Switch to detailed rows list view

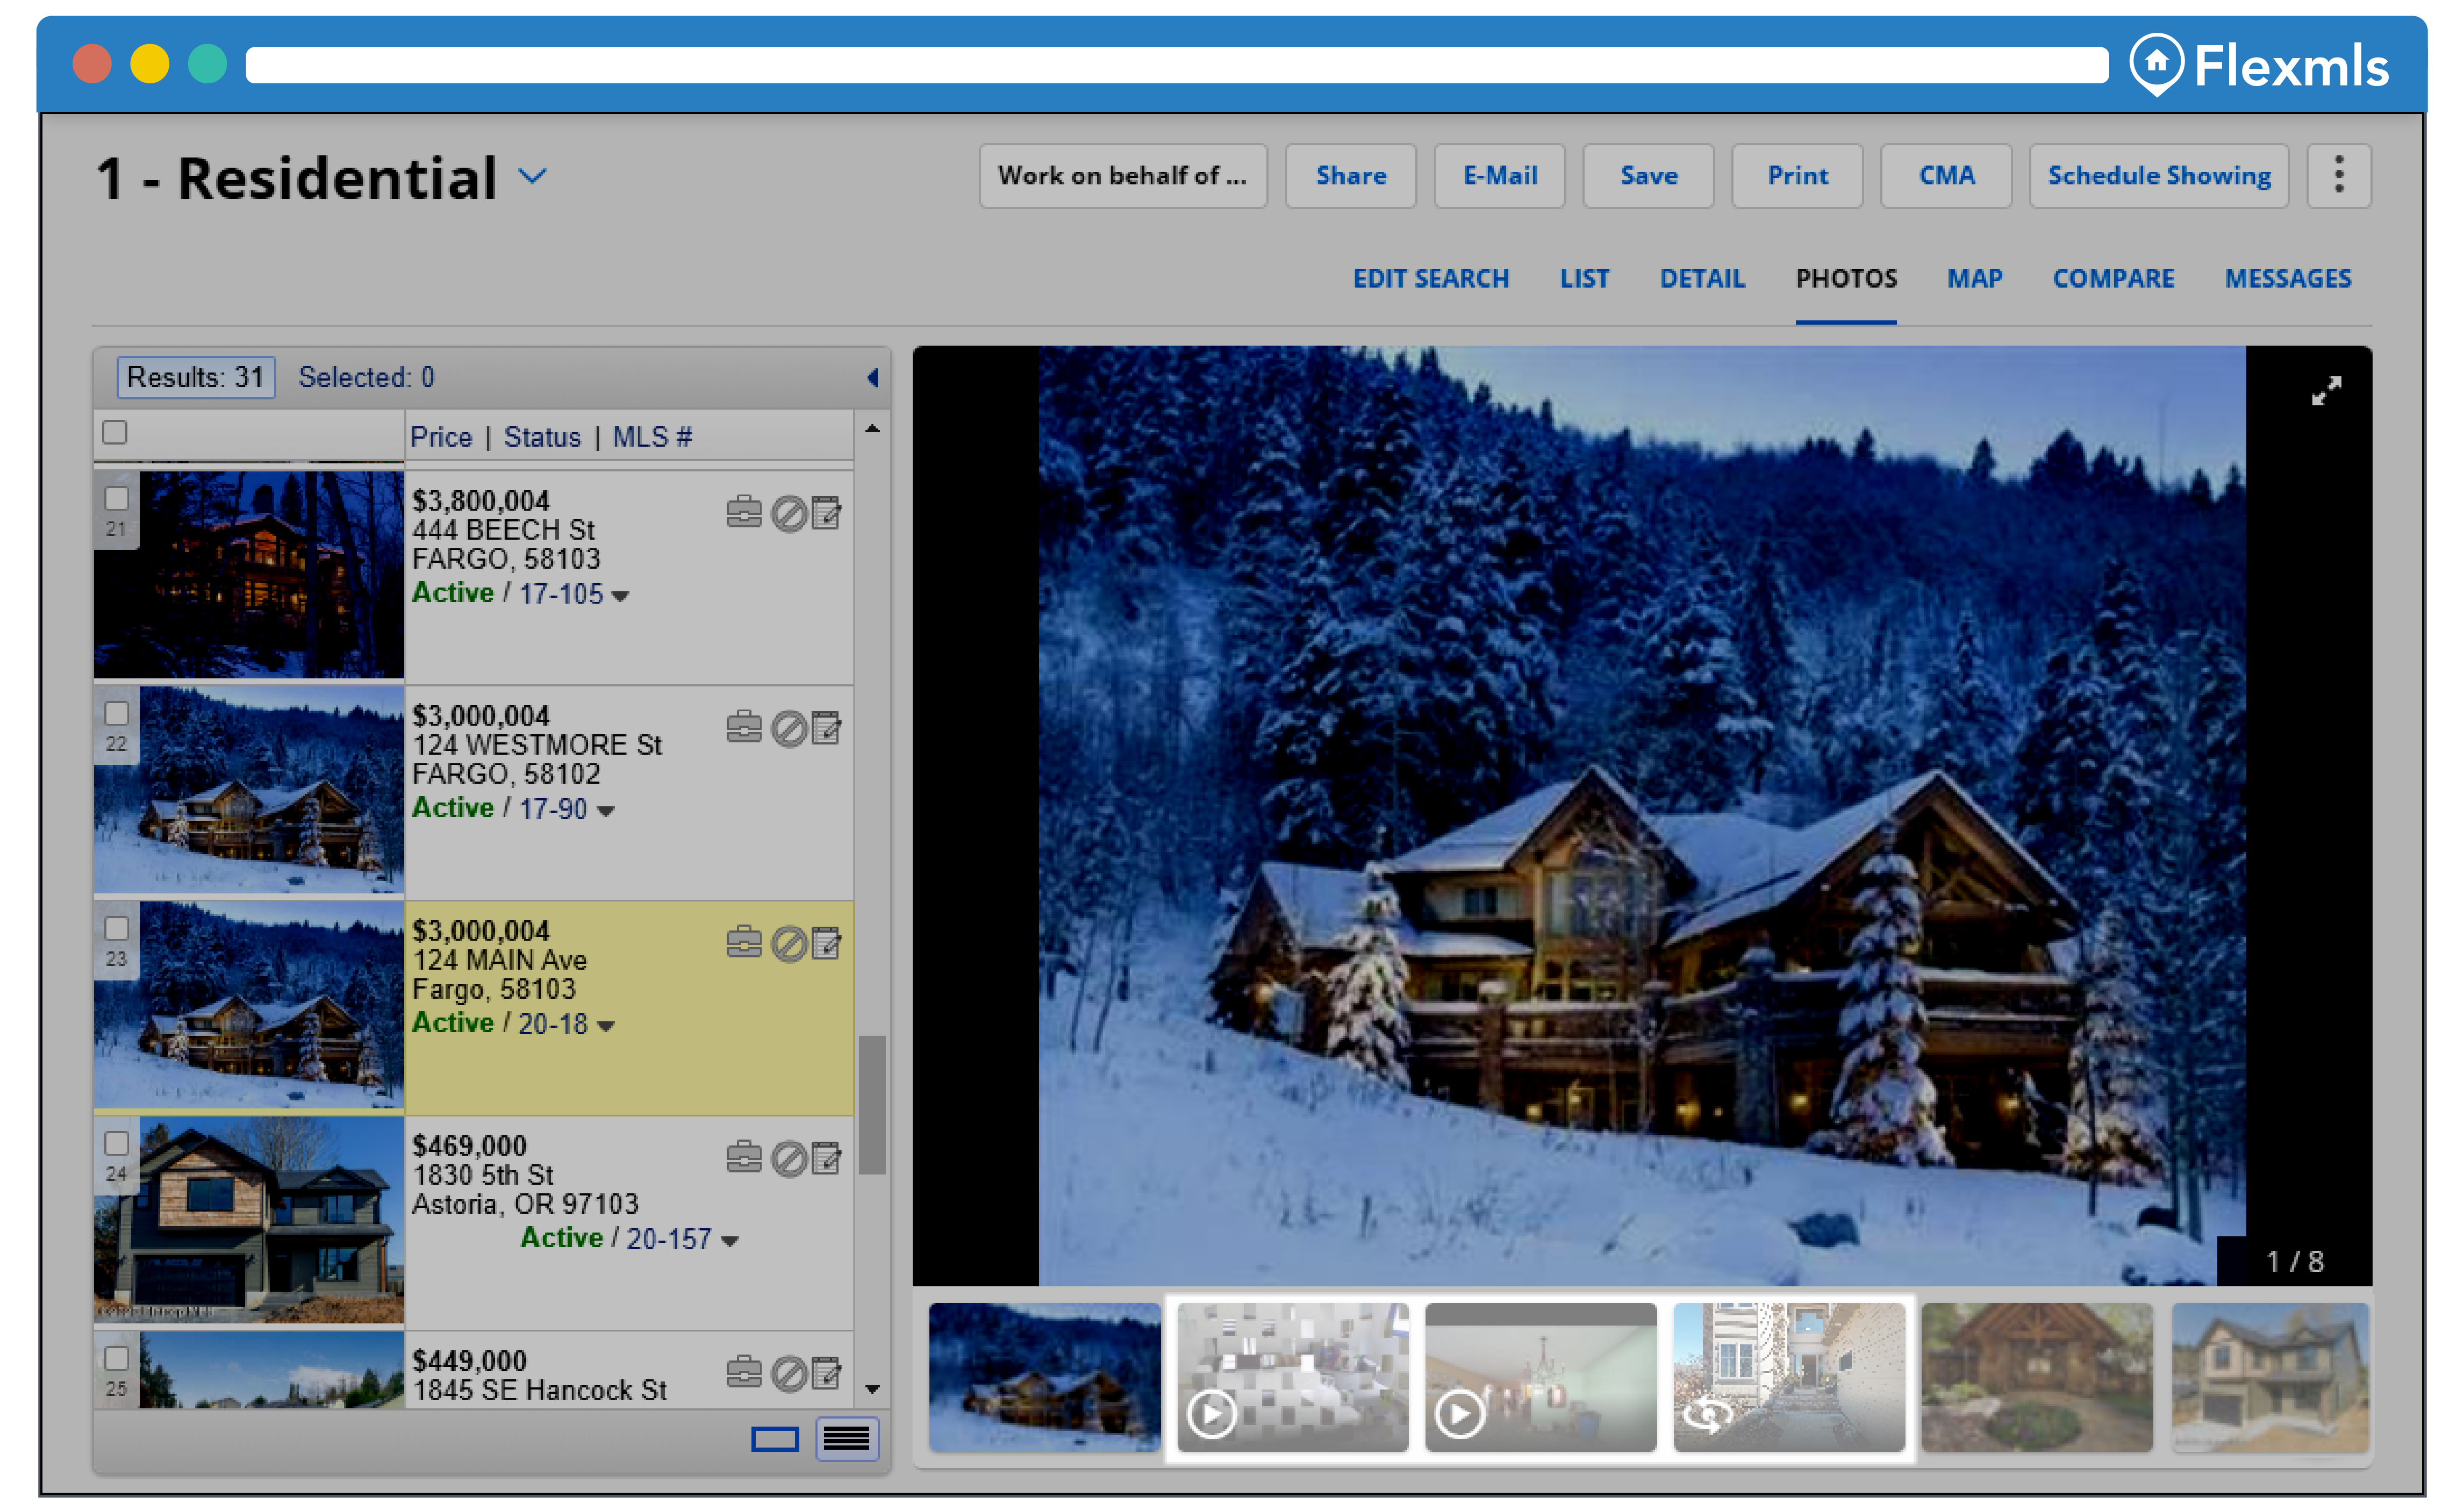tap(846, 1438)
